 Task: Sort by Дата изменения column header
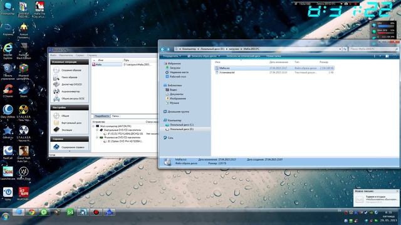pyautogui.click(x=279, y=62)
